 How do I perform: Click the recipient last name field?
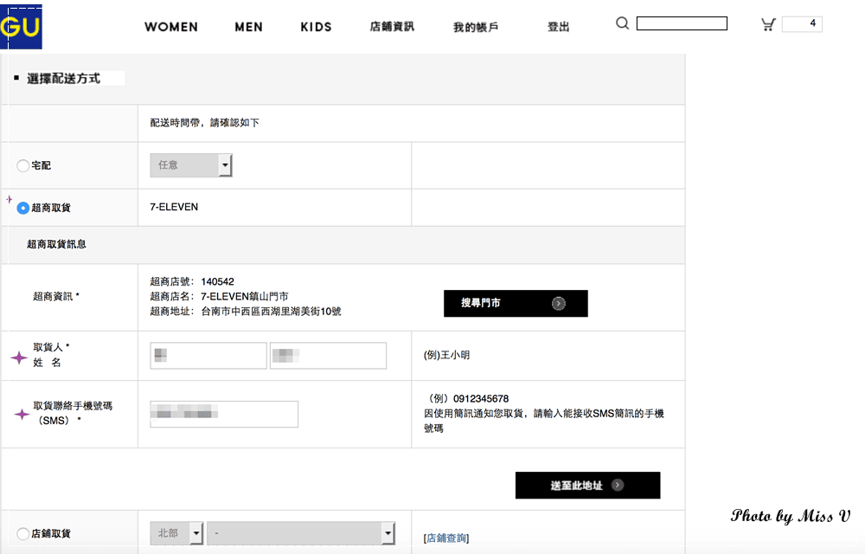208,356
